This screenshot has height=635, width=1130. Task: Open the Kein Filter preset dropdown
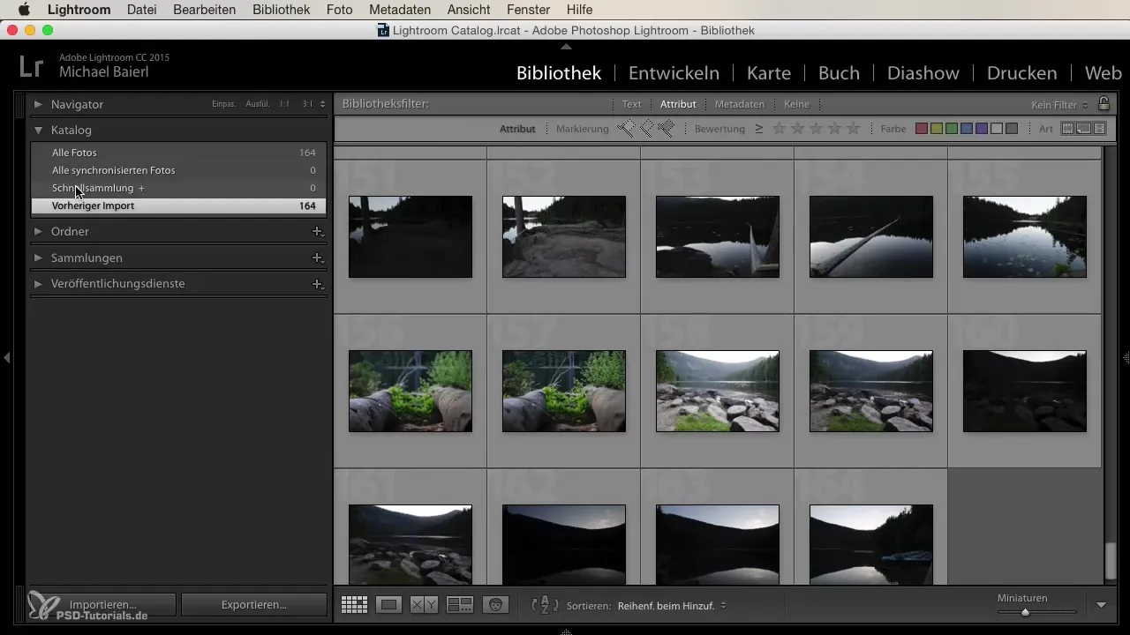coord(1059,105)
